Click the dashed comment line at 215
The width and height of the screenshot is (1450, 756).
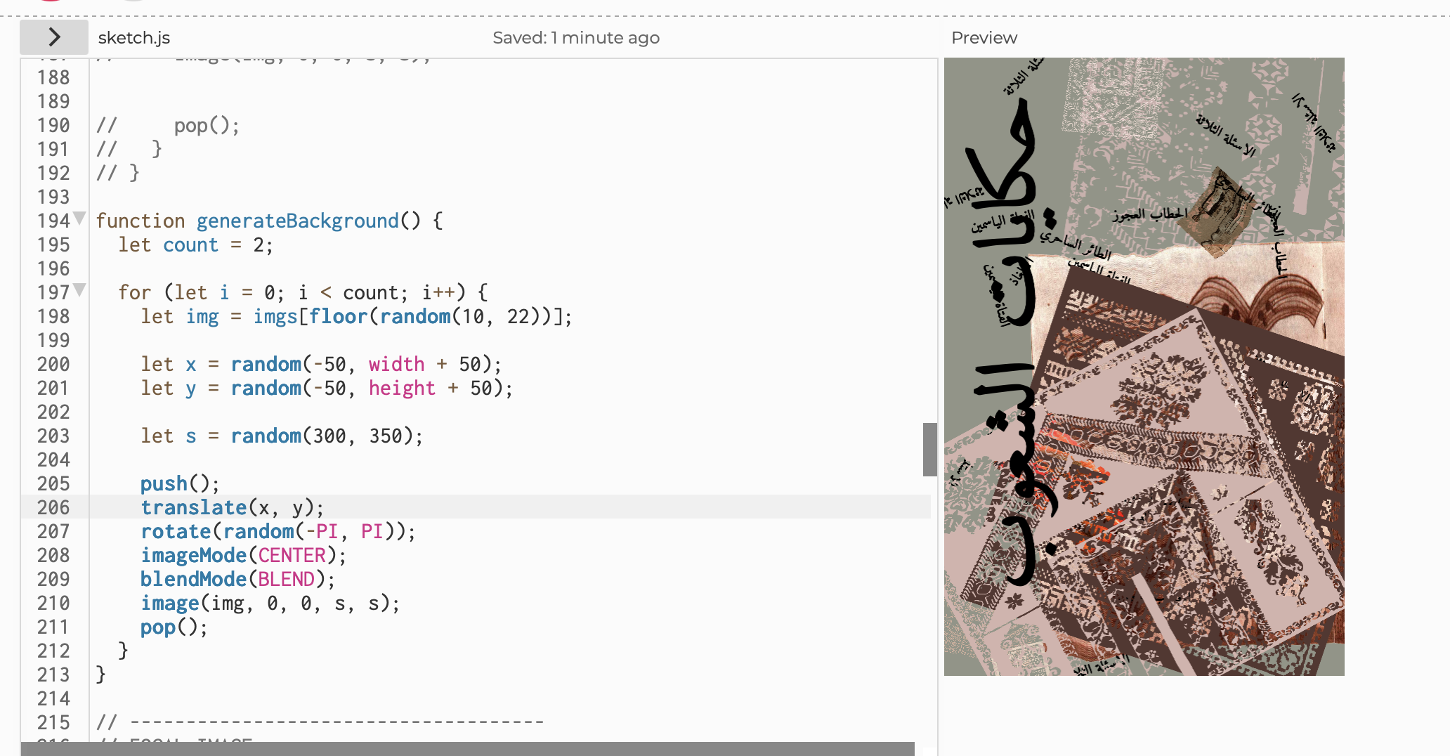320,723
